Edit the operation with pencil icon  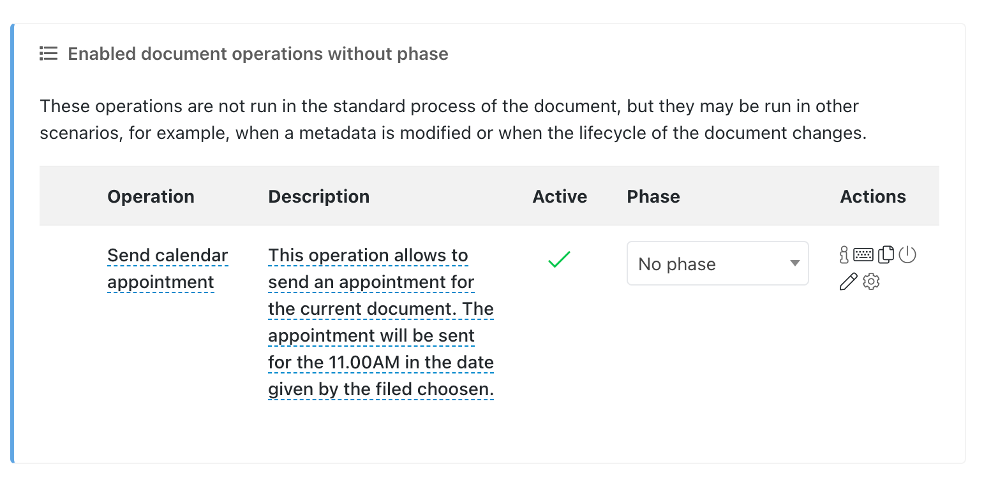[x=848, y=281]
